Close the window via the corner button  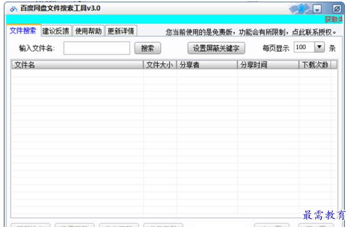click(336, 9)
